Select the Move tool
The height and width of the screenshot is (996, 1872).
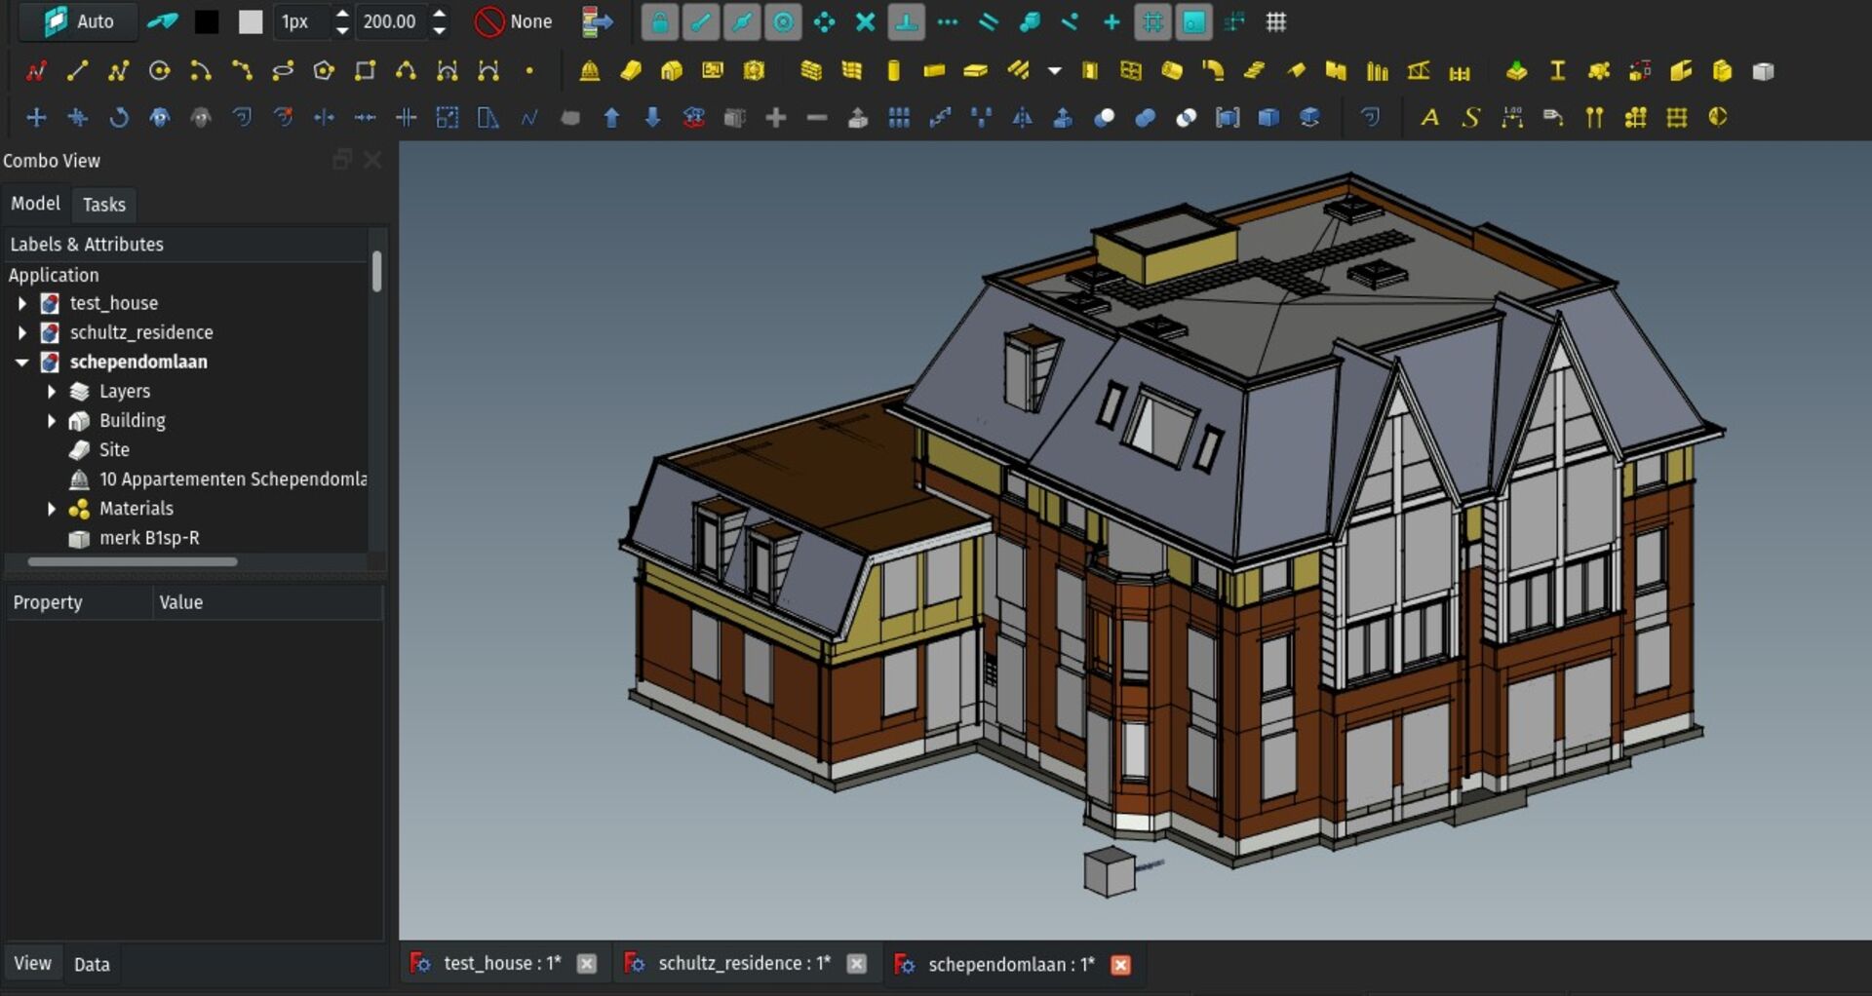36,118
